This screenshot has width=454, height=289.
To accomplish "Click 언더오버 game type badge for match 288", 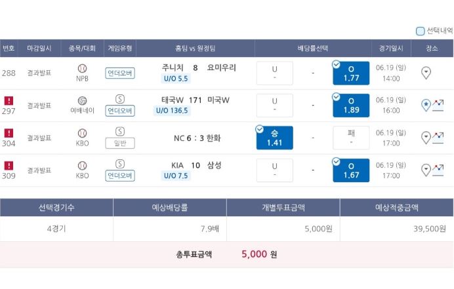I will pyautogui.click(x=120, y=73).
